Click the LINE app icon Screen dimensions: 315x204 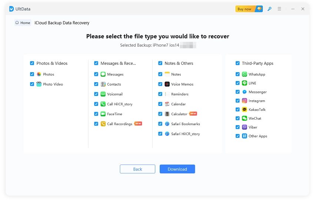(x=245, y=83)
